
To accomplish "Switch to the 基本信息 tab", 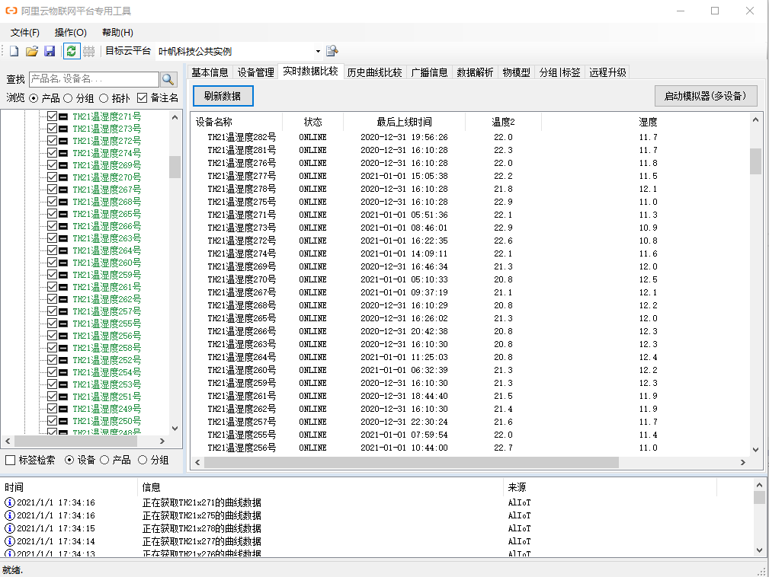I will click(x=210, y=72).
